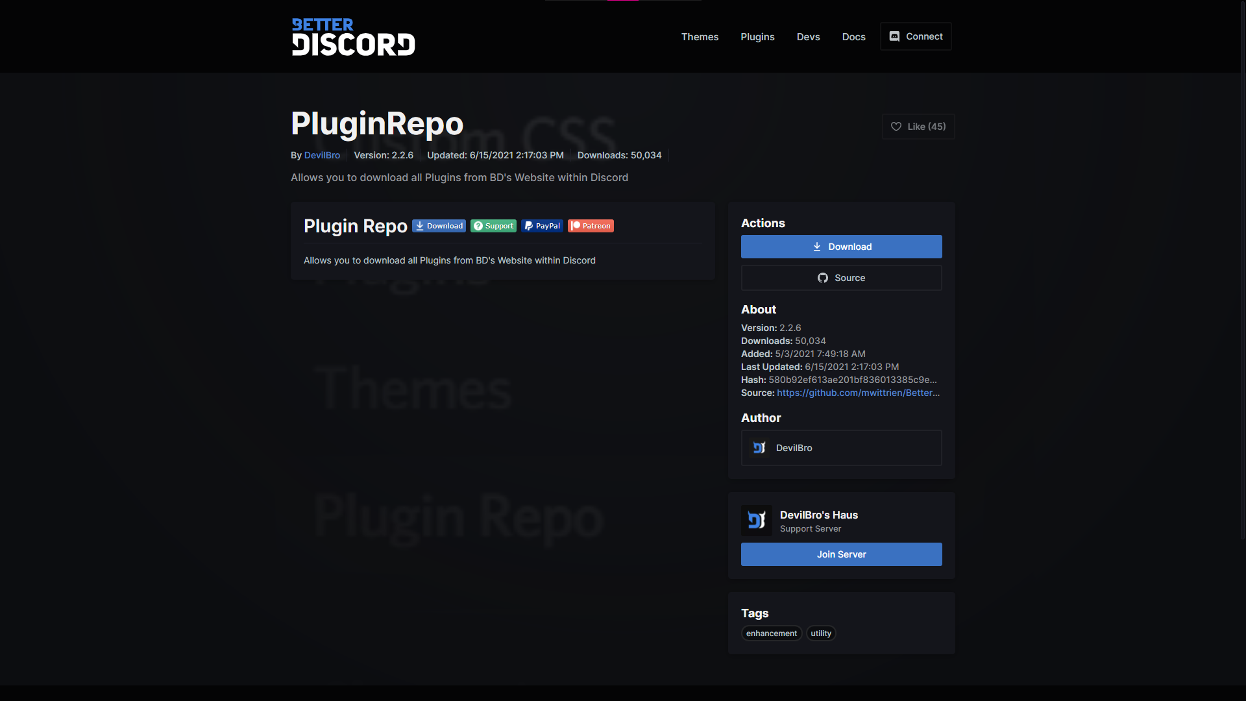The image size is (1246, 701).
Task: Click the heart icon to like PluginRepo
Action: (x=896, y=127)
